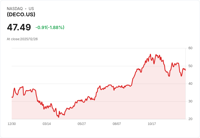Click the -0.91(-1.88%) price change text

click(50, 27)
